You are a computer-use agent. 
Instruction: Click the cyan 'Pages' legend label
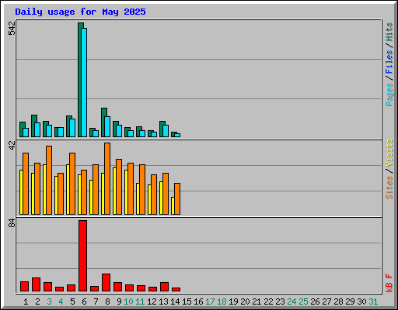389,95
